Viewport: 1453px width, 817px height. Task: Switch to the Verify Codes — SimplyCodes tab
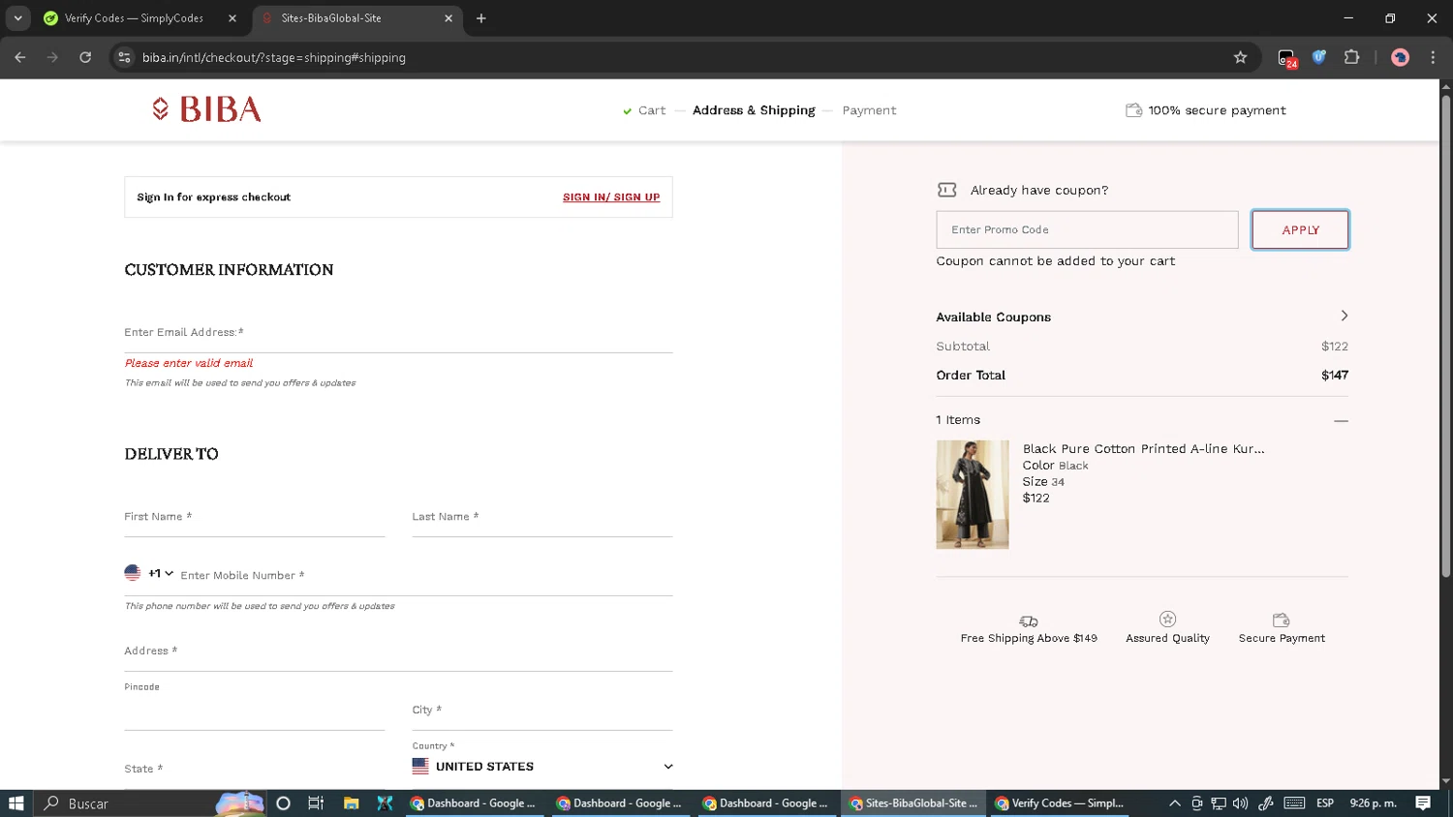point(134,18)
